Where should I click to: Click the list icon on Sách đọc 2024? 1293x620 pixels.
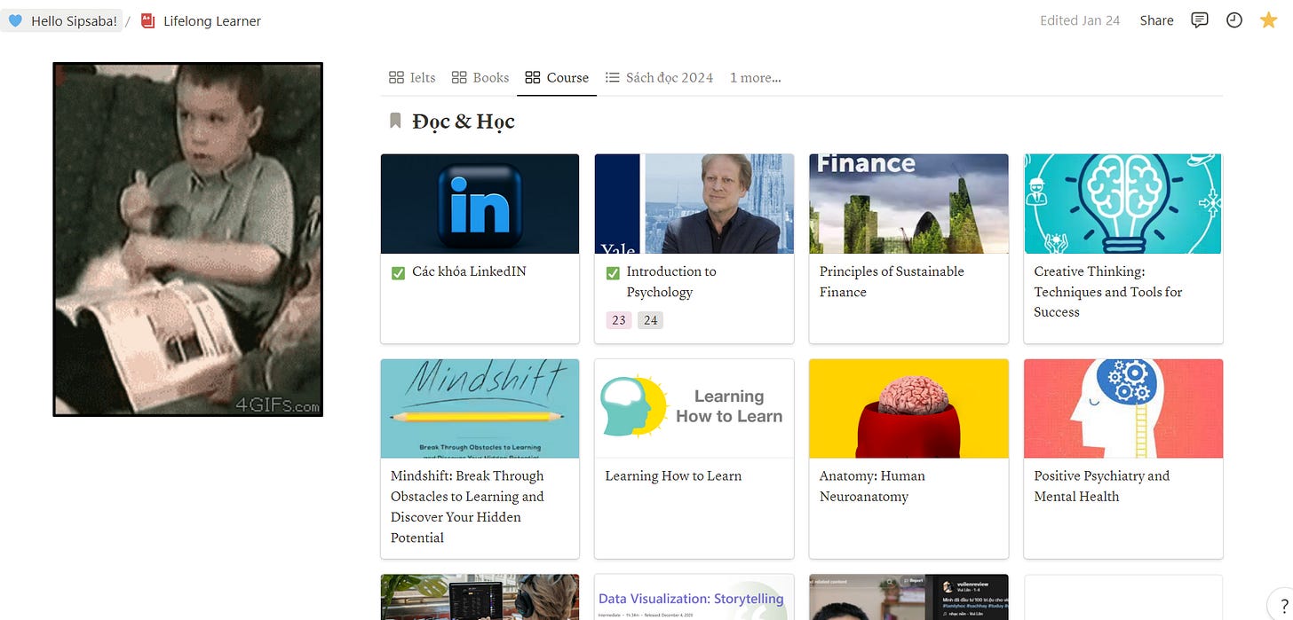pyautogui.click(x=612, y=77)
